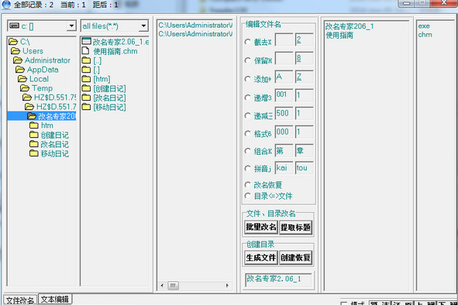458x305 pixels.
Task: Click the 递减 start field containing 500
Action: point(284,114)
